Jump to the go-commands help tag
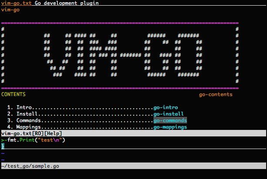Image resolution: width=267 pixels, height=179 pixels. point(170,120)
